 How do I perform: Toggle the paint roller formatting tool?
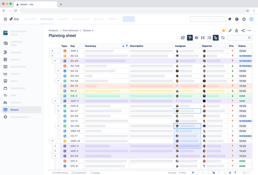[x=190, y=38]
